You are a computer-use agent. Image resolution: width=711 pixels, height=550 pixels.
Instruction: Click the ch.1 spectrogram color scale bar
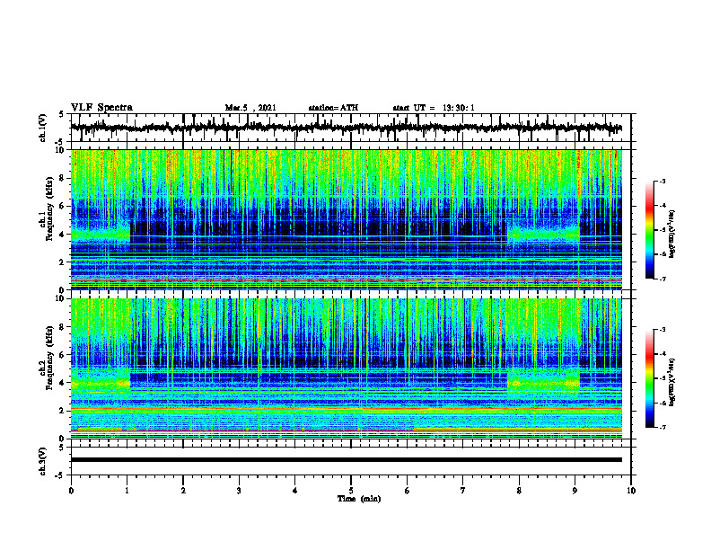tap(649, 230)
